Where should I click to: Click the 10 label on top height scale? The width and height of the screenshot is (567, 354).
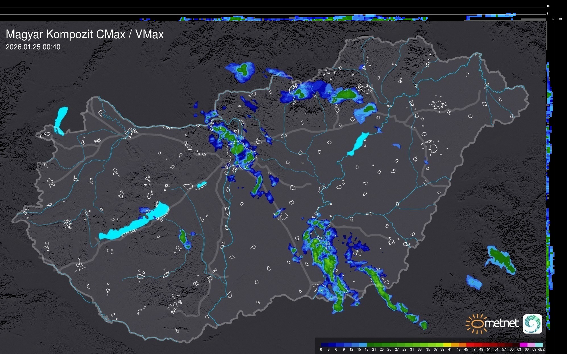(548, 6)
